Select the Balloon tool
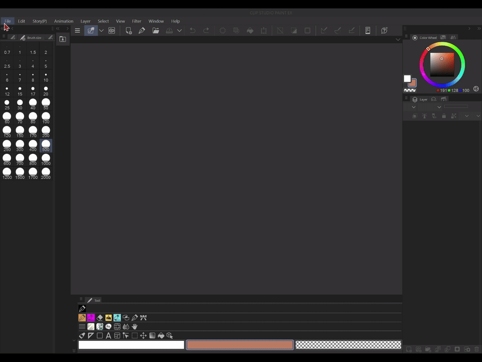 108,327
